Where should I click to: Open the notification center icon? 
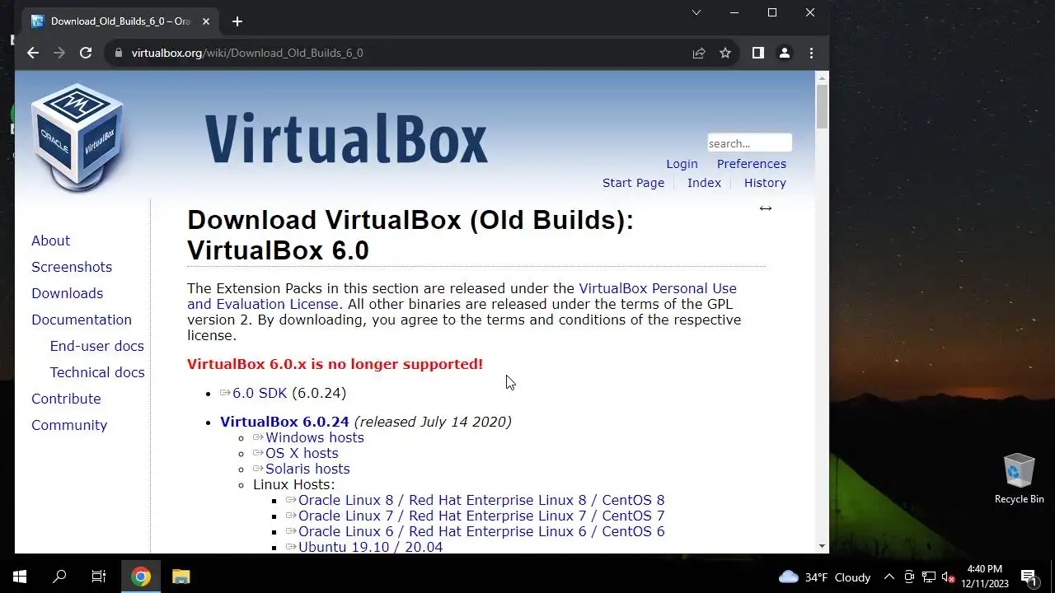[x=1028, y=577]
